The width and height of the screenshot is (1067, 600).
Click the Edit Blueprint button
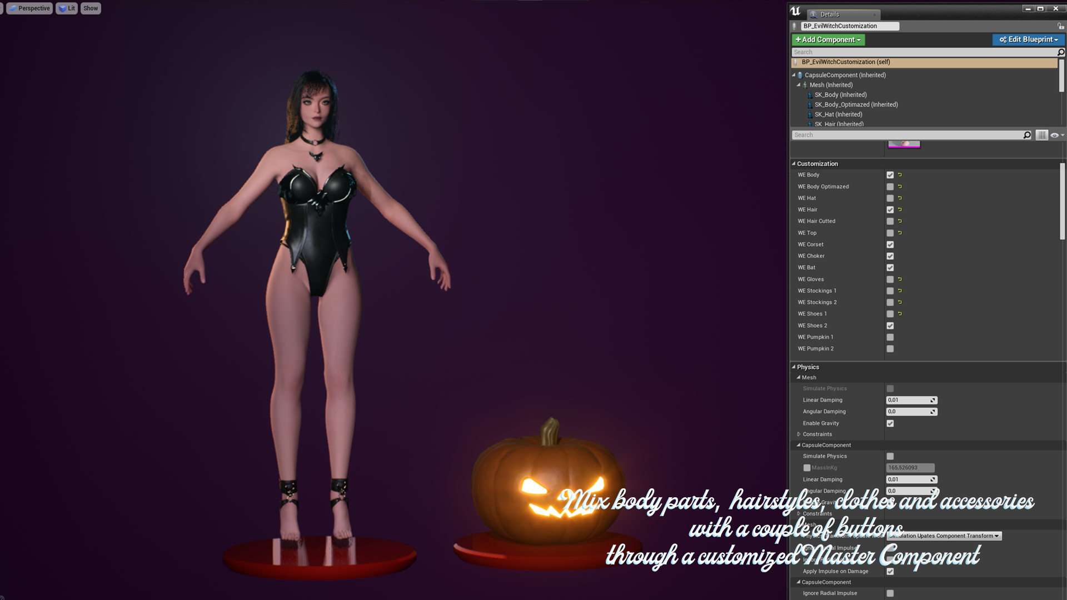click(1028, 39)
